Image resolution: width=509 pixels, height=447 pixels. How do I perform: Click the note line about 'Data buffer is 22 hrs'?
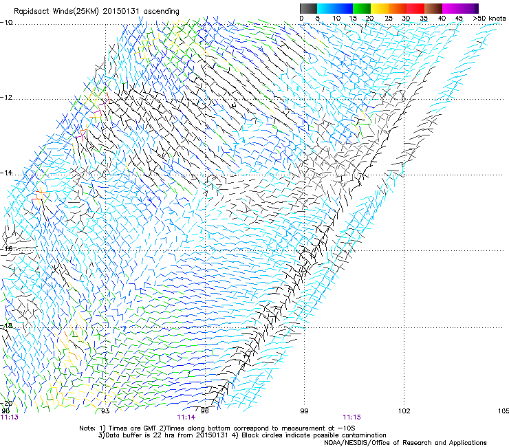coord(242,435)
